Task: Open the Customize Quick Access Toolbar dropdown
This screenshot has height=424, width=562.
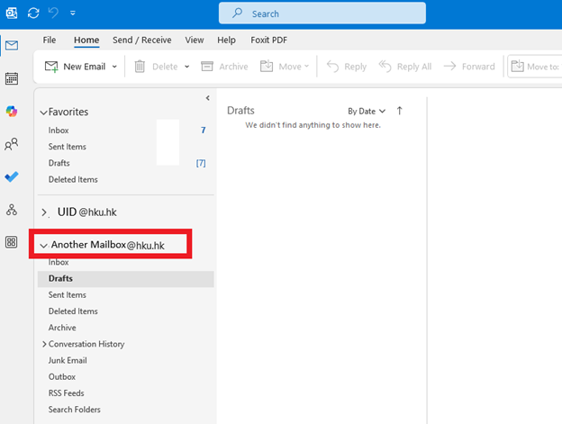Action: [x=73, y=14]
